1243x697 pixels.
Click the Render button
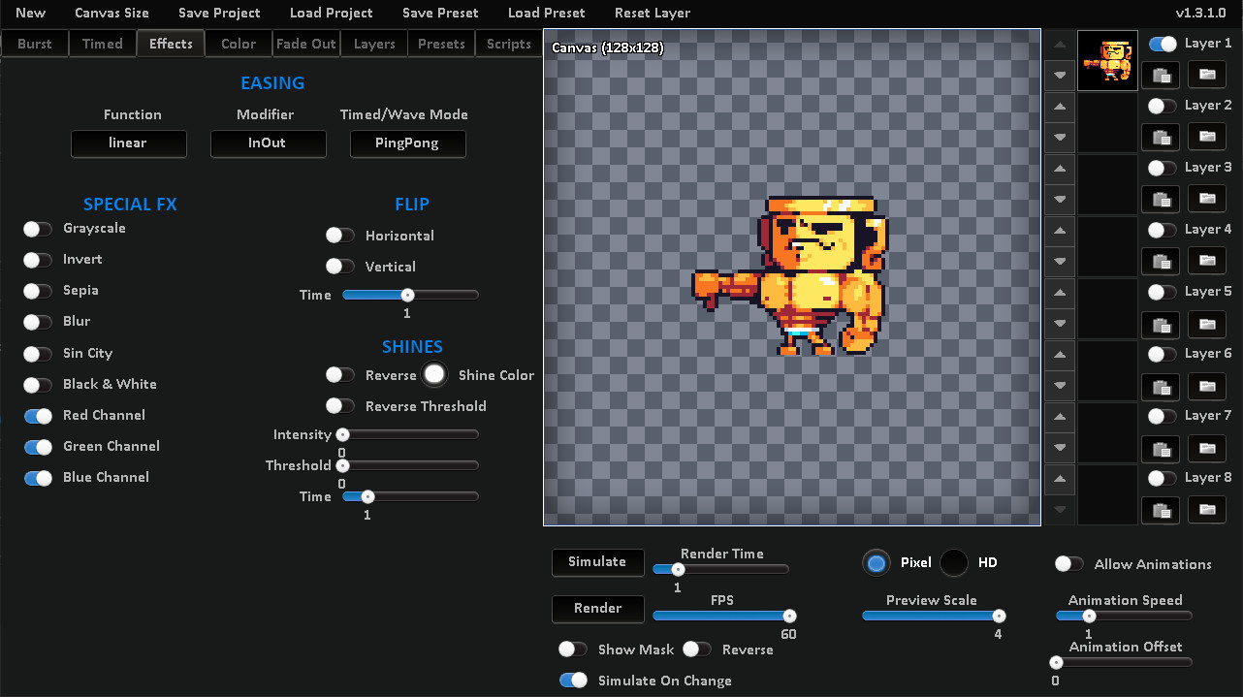597,609
